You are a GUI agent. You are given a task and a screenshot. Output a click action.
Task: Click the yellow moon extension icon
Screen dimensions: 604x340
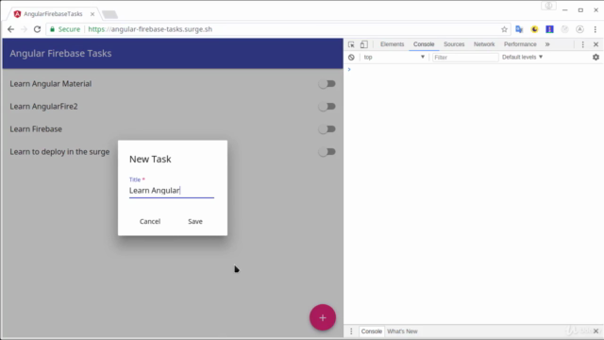[534, 29]
